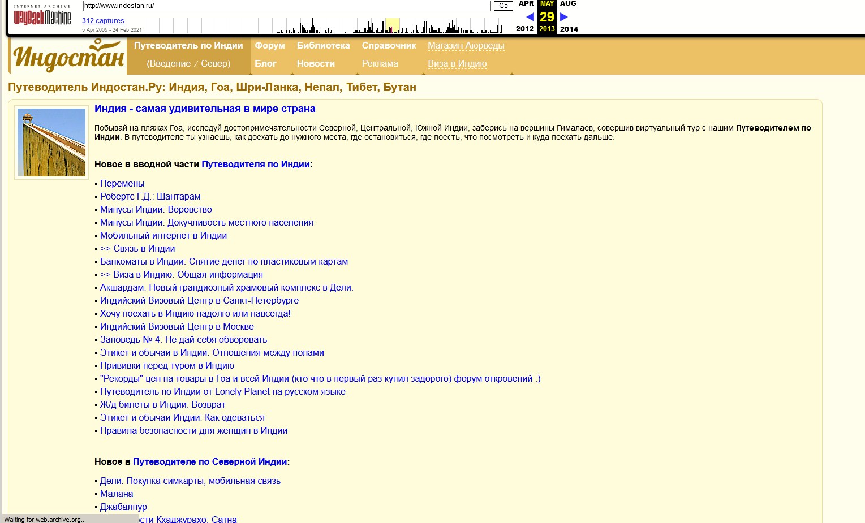Click the Wayback URL input field

pyautogui.click(x=286, y=6)
